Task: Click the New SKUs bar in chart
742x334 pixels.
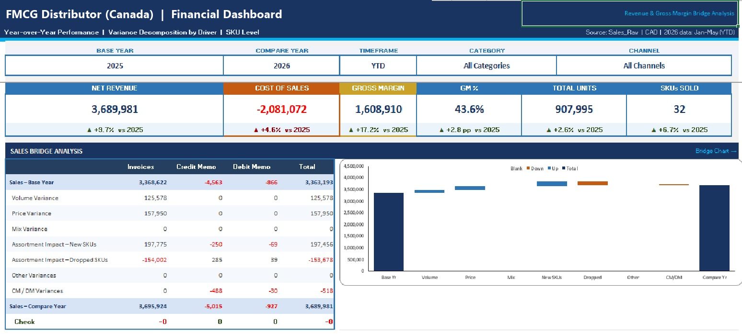Action: coord(552,183)
